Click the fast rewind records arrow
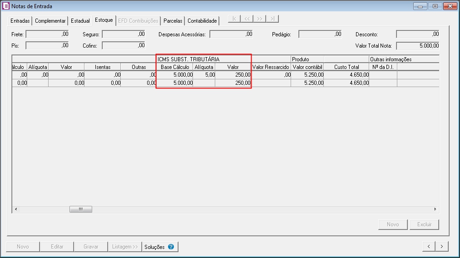 (x=247, y=19)
